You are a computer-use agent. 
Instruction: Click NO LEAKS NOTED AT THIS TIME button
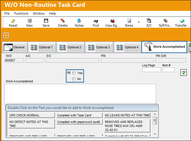pyautogui.click(x=127, y=115)
